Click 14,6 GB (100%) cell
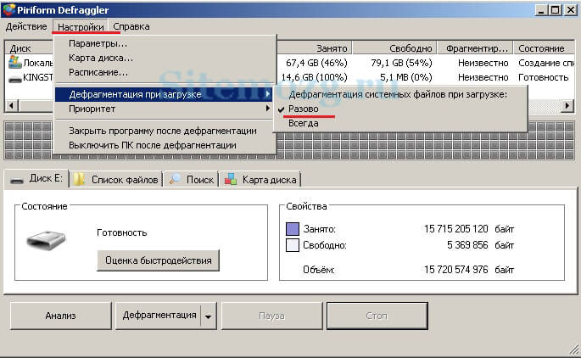 (314, 77)
